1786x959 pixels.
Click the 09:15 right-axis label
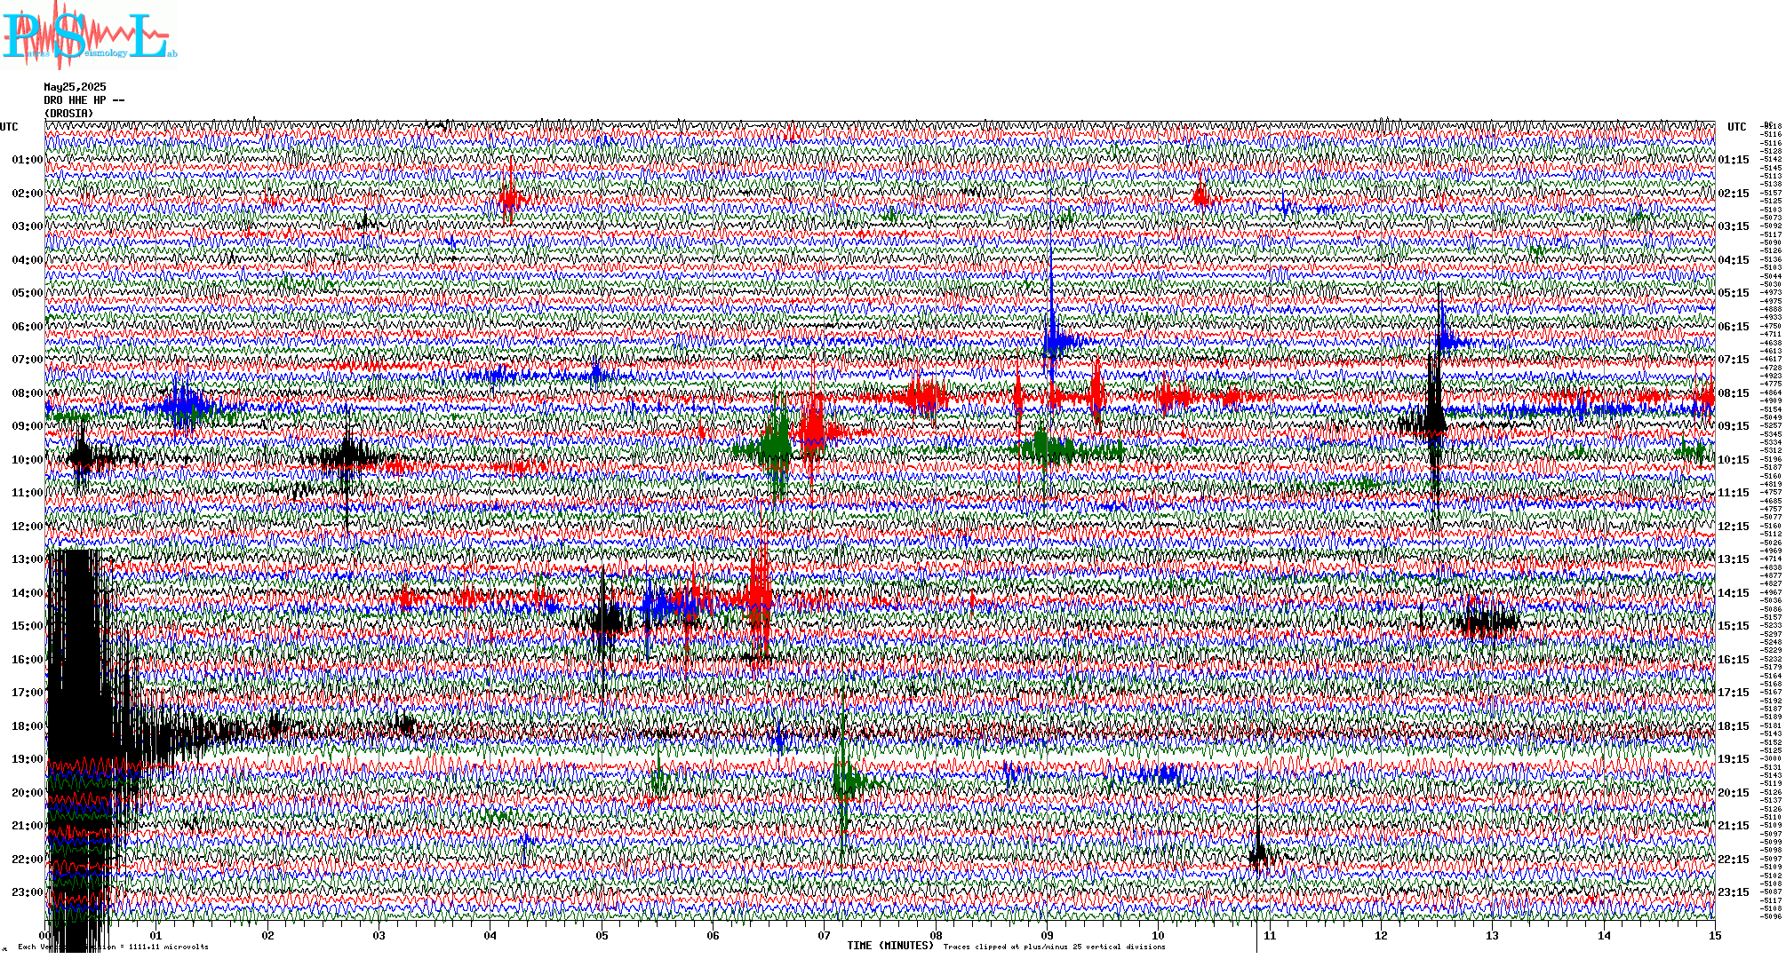(1734, 426)
